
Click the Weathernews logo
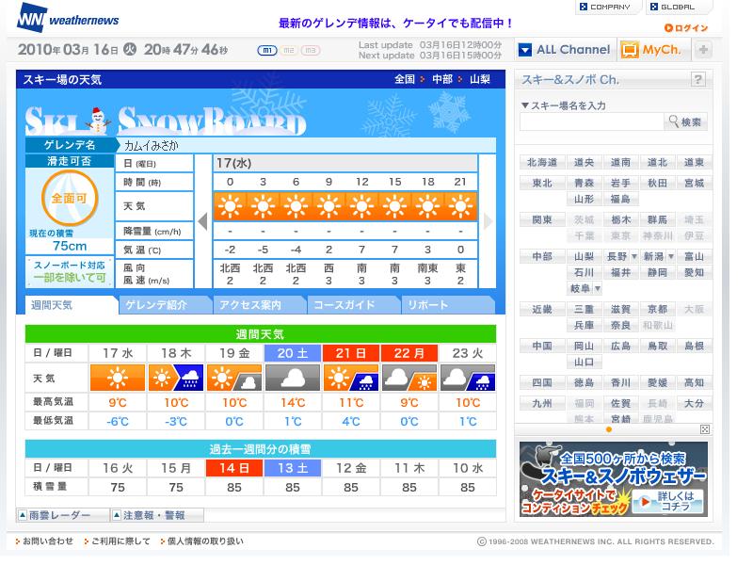coord(67,19)
